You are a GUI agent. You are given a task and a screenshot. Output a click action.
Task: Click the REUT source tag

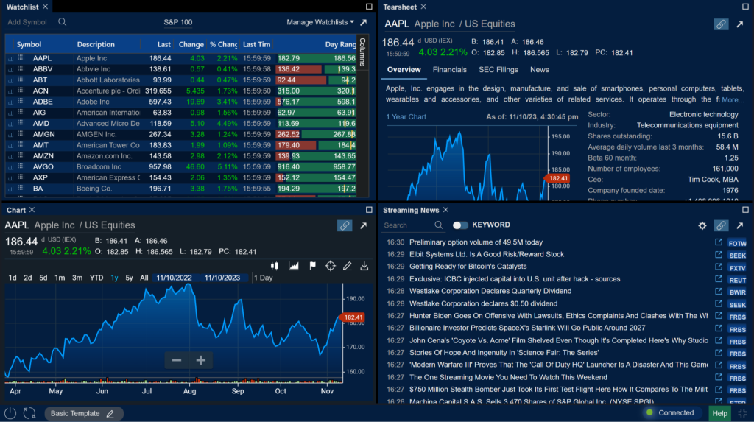737,280
